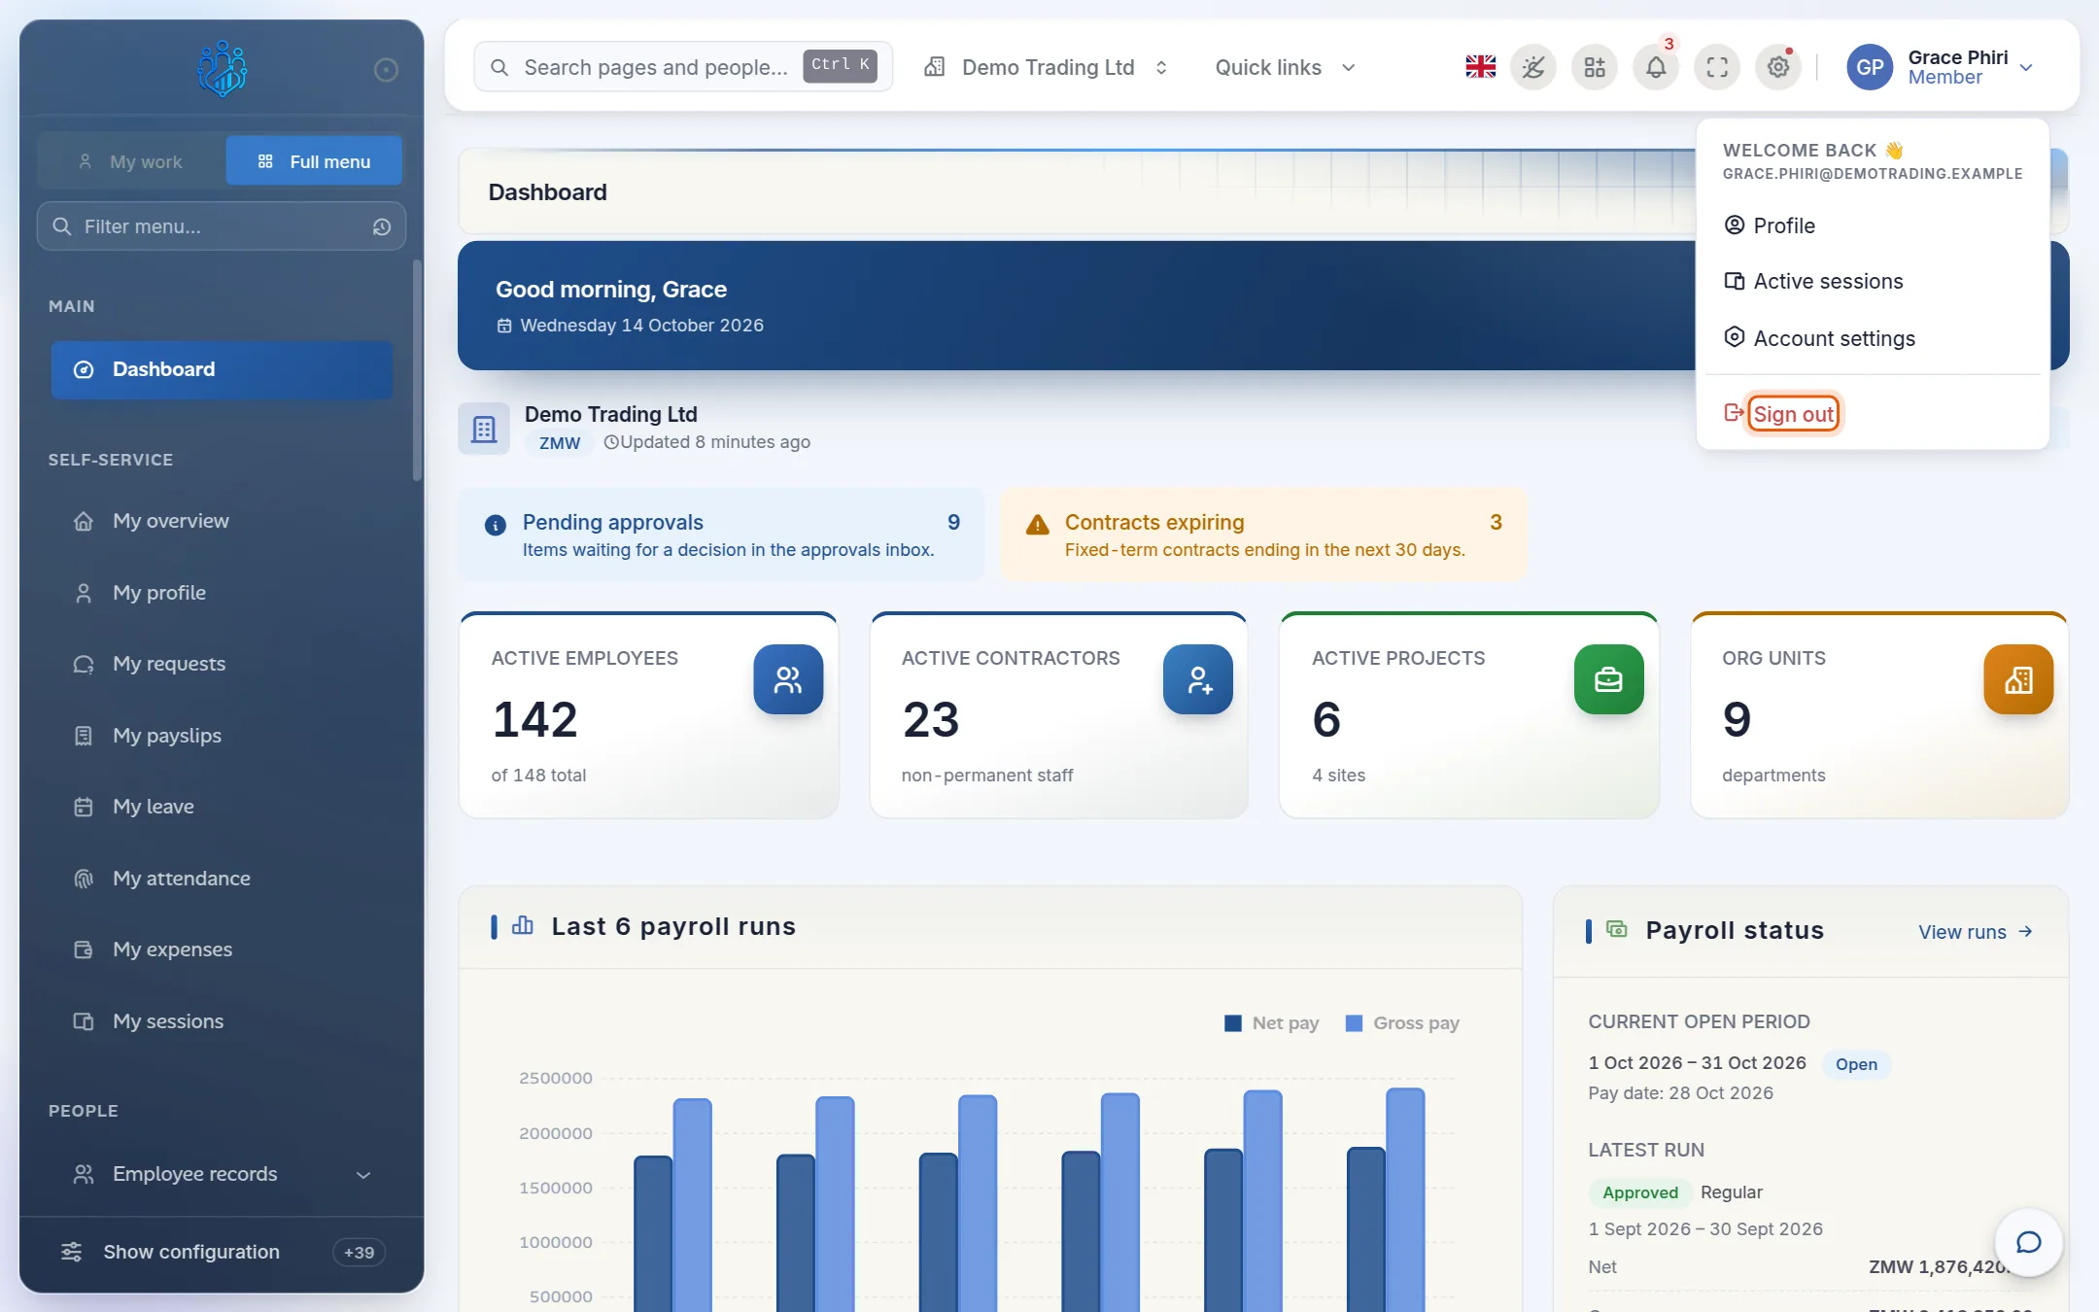Expand the Quick links dropdown

click(1285, 67)
